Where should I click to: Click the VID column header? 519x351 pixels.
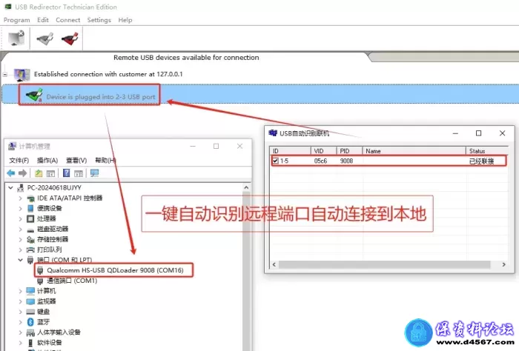pyautogui.click(x=323, y=151)
